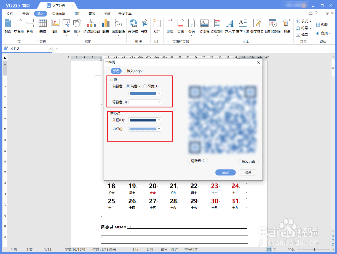This screenshot has height=254, width=337.
Task: Close the 文件2 document tab
Action: pos(50,49)
